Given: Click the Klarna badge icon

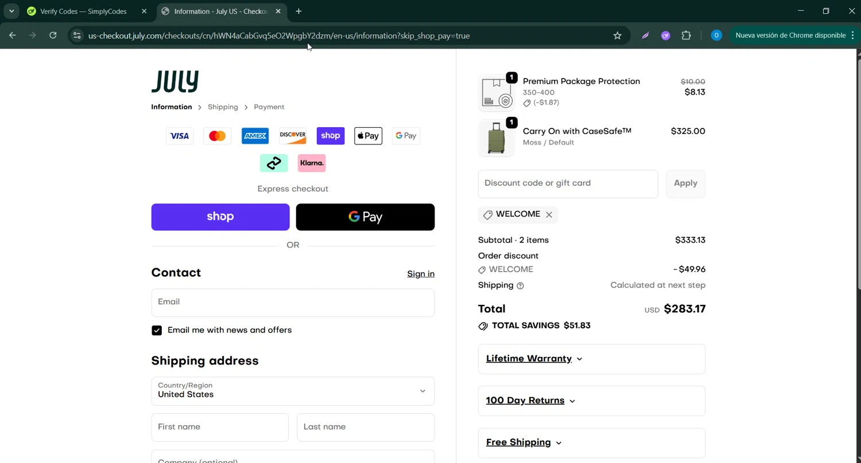Looking at the screenshot, I should pos(312,163).
